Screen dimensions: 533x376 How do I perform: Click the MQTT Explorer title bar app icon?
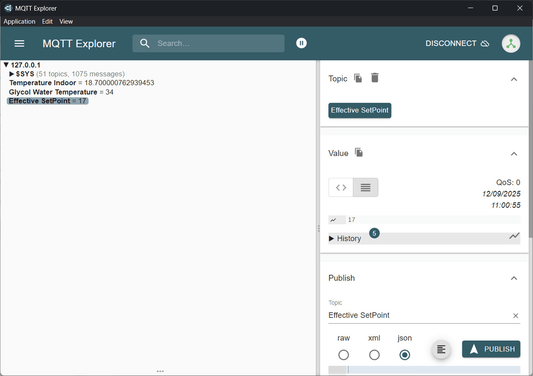point(8,8)
